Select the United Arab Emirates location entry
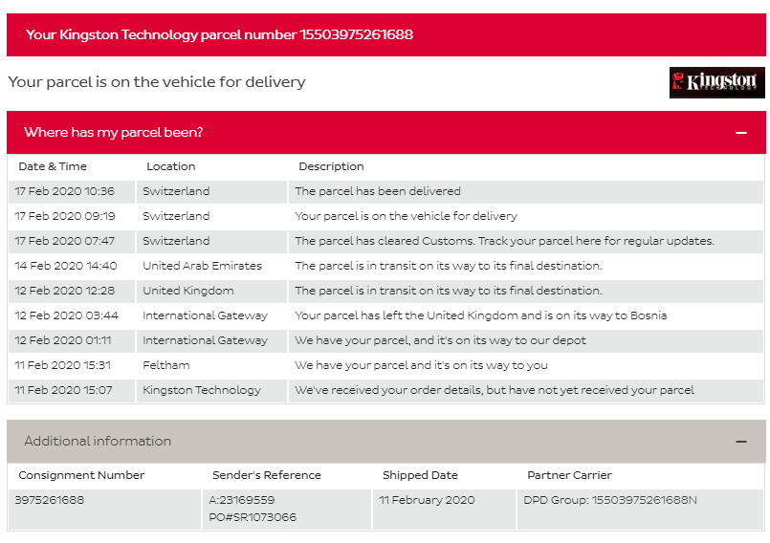 click(202, 266)
